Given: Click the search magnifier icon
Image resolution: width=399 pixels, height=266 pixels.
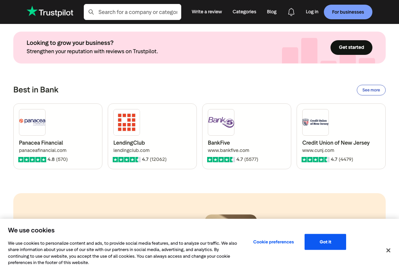Looking at the screenshot, I should tap(91, 12).
